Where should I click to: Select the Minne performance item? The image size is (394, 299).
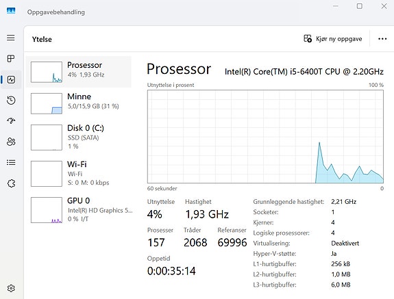(79, 103)
